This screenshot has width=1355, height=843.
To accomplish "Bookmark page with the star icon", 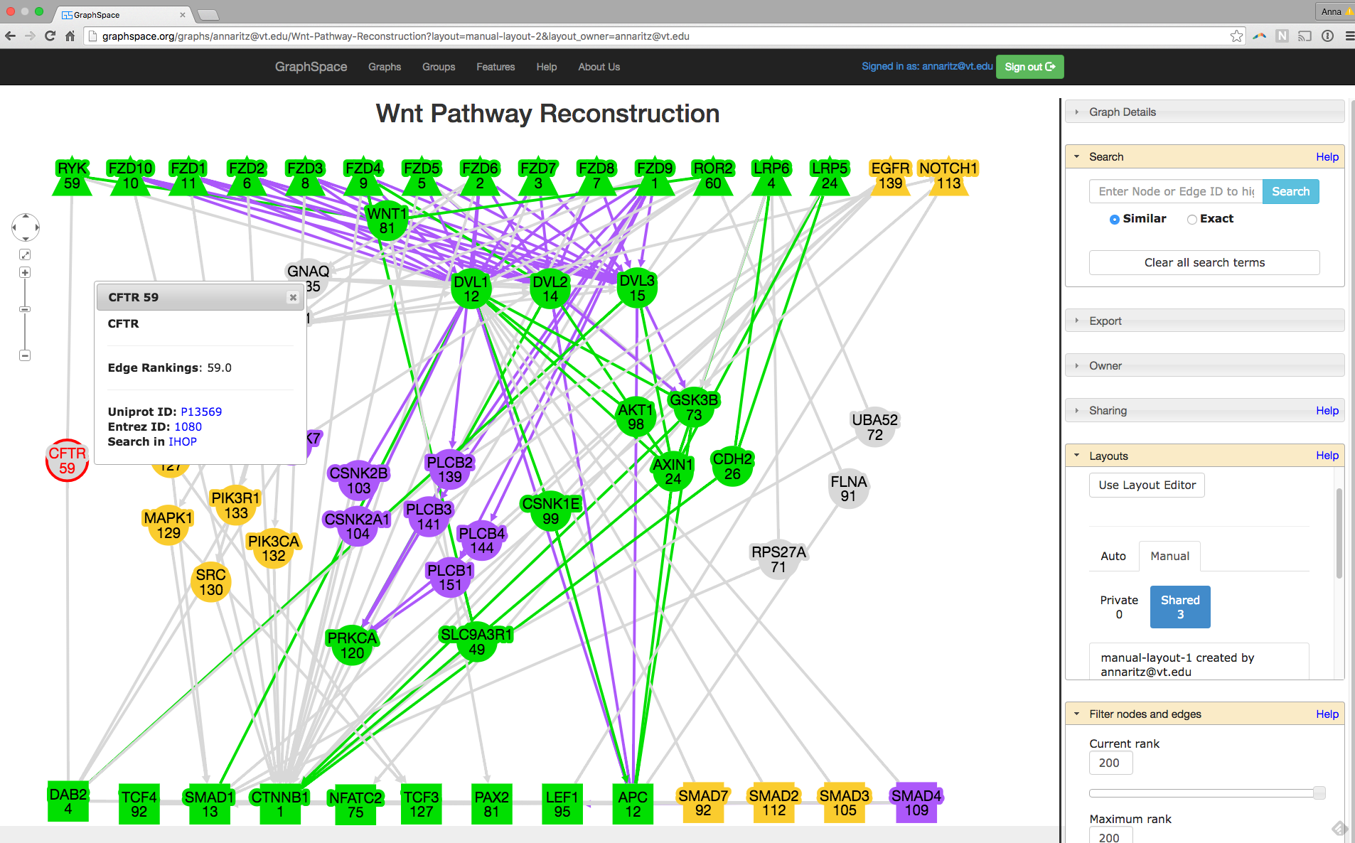I will click(x=1236, y=36).
